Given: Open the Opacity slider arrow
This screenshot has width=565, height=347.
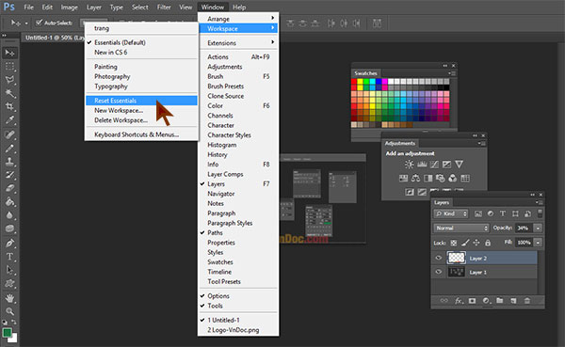Looking at the screenshot, I should coord(538,228).
